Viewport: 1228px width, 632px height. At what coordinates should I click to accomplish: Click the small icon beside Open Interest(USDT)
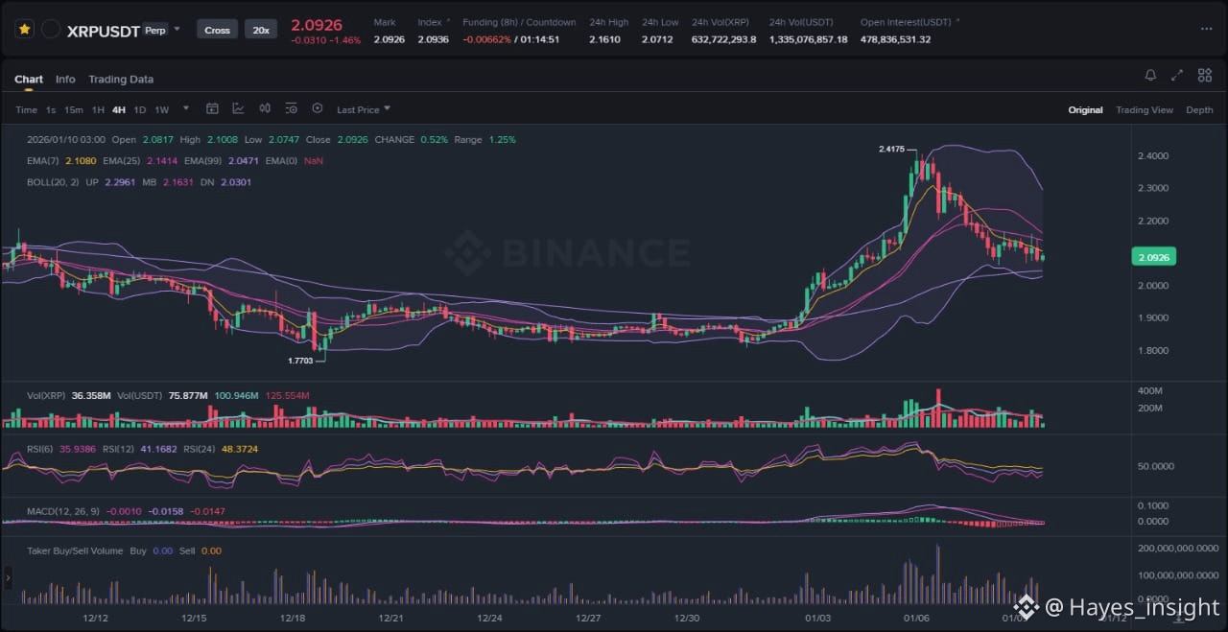pos(957,21)
